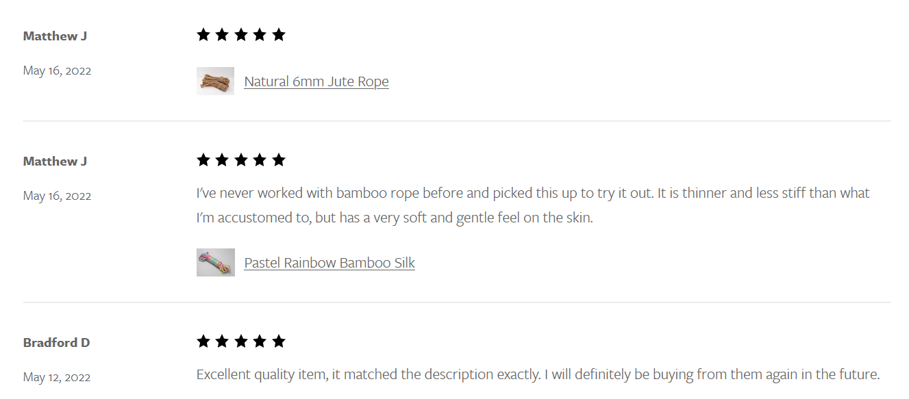Screen dimensions: 909x399
Task: Click the "Excellent quality item" review text
Action: 538,375
